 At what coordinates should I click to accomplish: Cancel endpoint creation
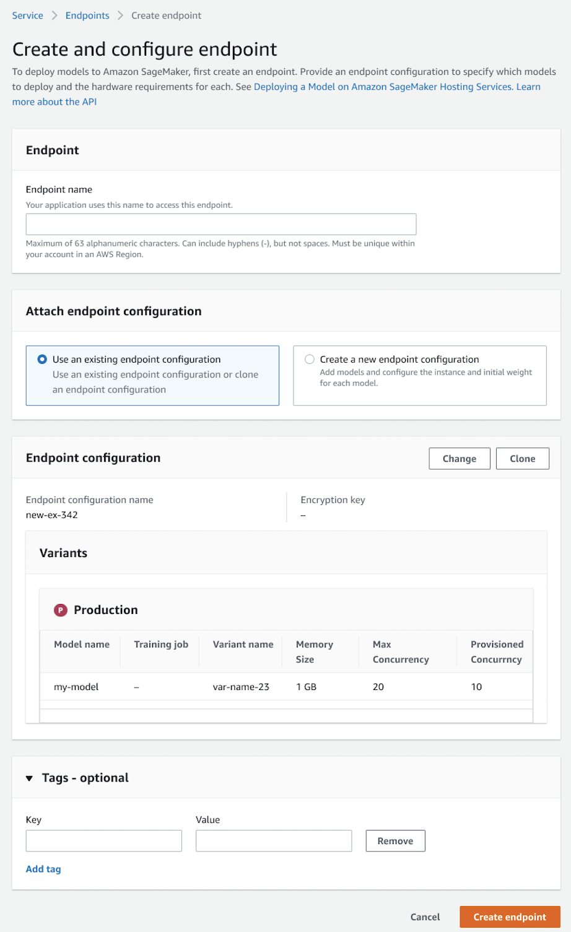425,917
